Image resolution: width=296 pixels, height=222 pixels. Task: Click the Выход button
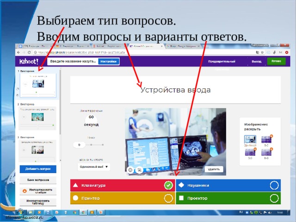tap(256, 62)
